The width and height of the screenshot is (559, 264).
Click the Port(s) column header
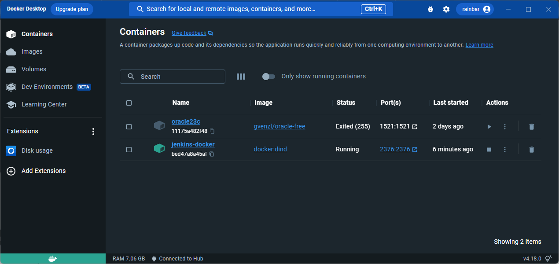(x=391, y=103)
